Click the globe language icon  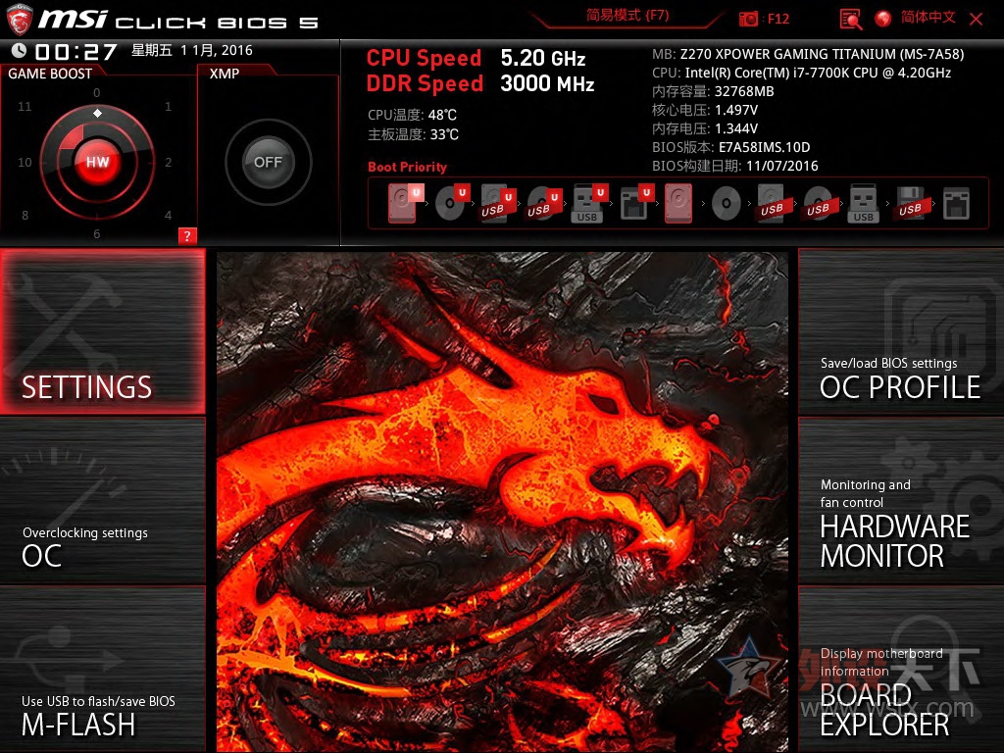883,19
